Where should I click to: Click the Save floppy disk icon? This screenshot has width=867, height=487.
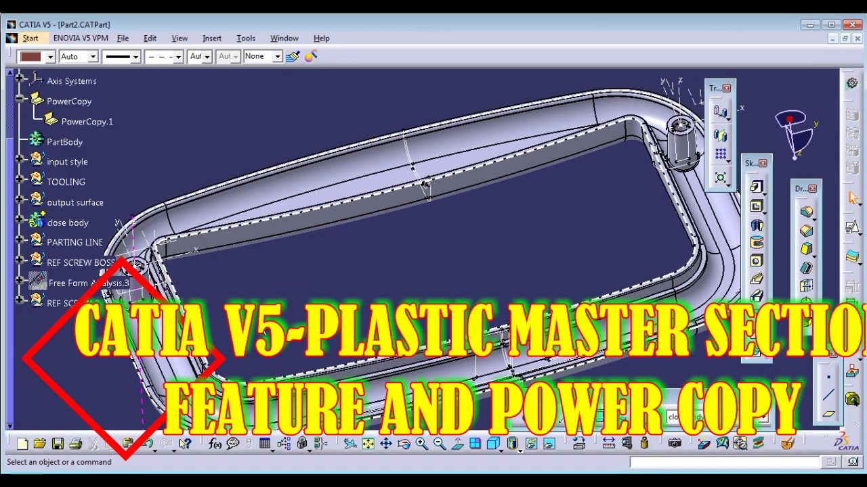click(58, 444)
